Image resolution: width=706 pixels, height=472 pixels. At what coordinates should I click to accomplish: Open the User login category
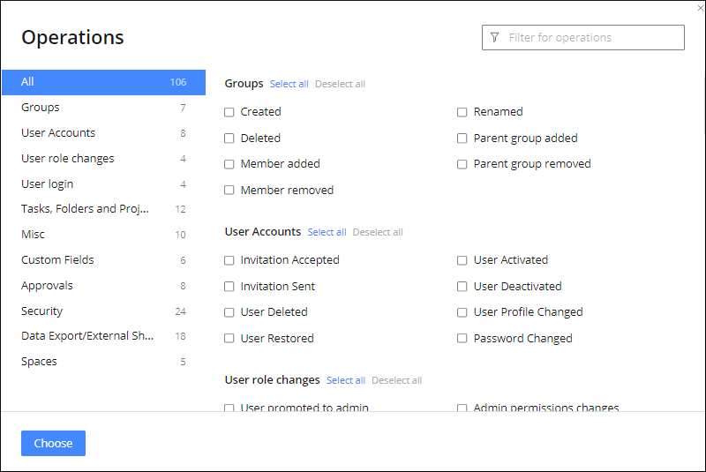[48, 184]
